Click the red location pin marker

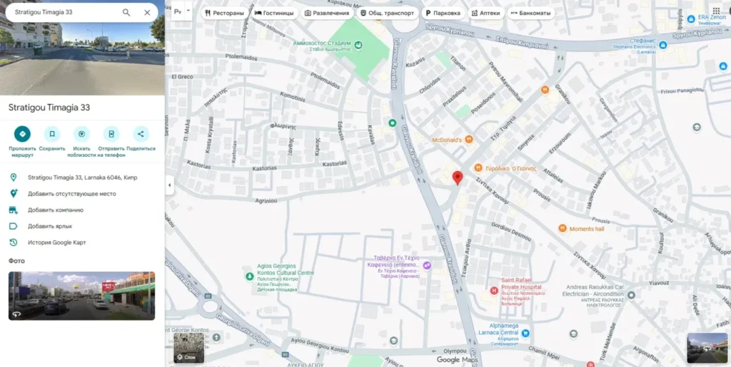[x=458, y=177]
